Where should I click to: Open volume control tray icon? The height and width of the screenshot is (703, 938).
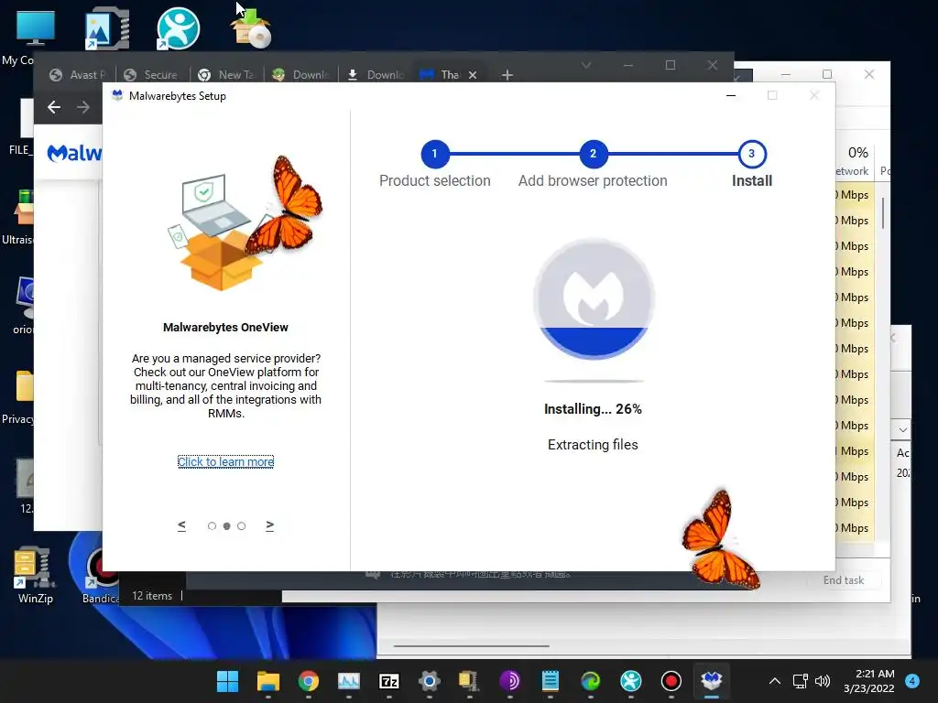click(x=823, y=681)
